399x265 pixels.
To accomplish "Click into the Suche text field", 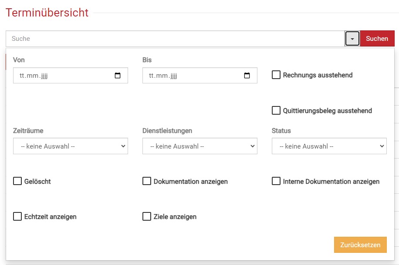I will 174,39.
